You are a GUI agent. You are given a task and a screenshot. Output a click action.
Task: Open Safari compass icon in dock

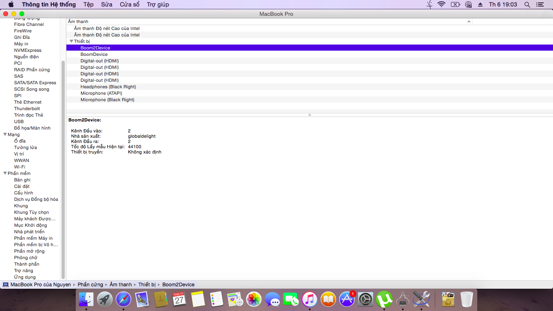(x=123, y=299)
